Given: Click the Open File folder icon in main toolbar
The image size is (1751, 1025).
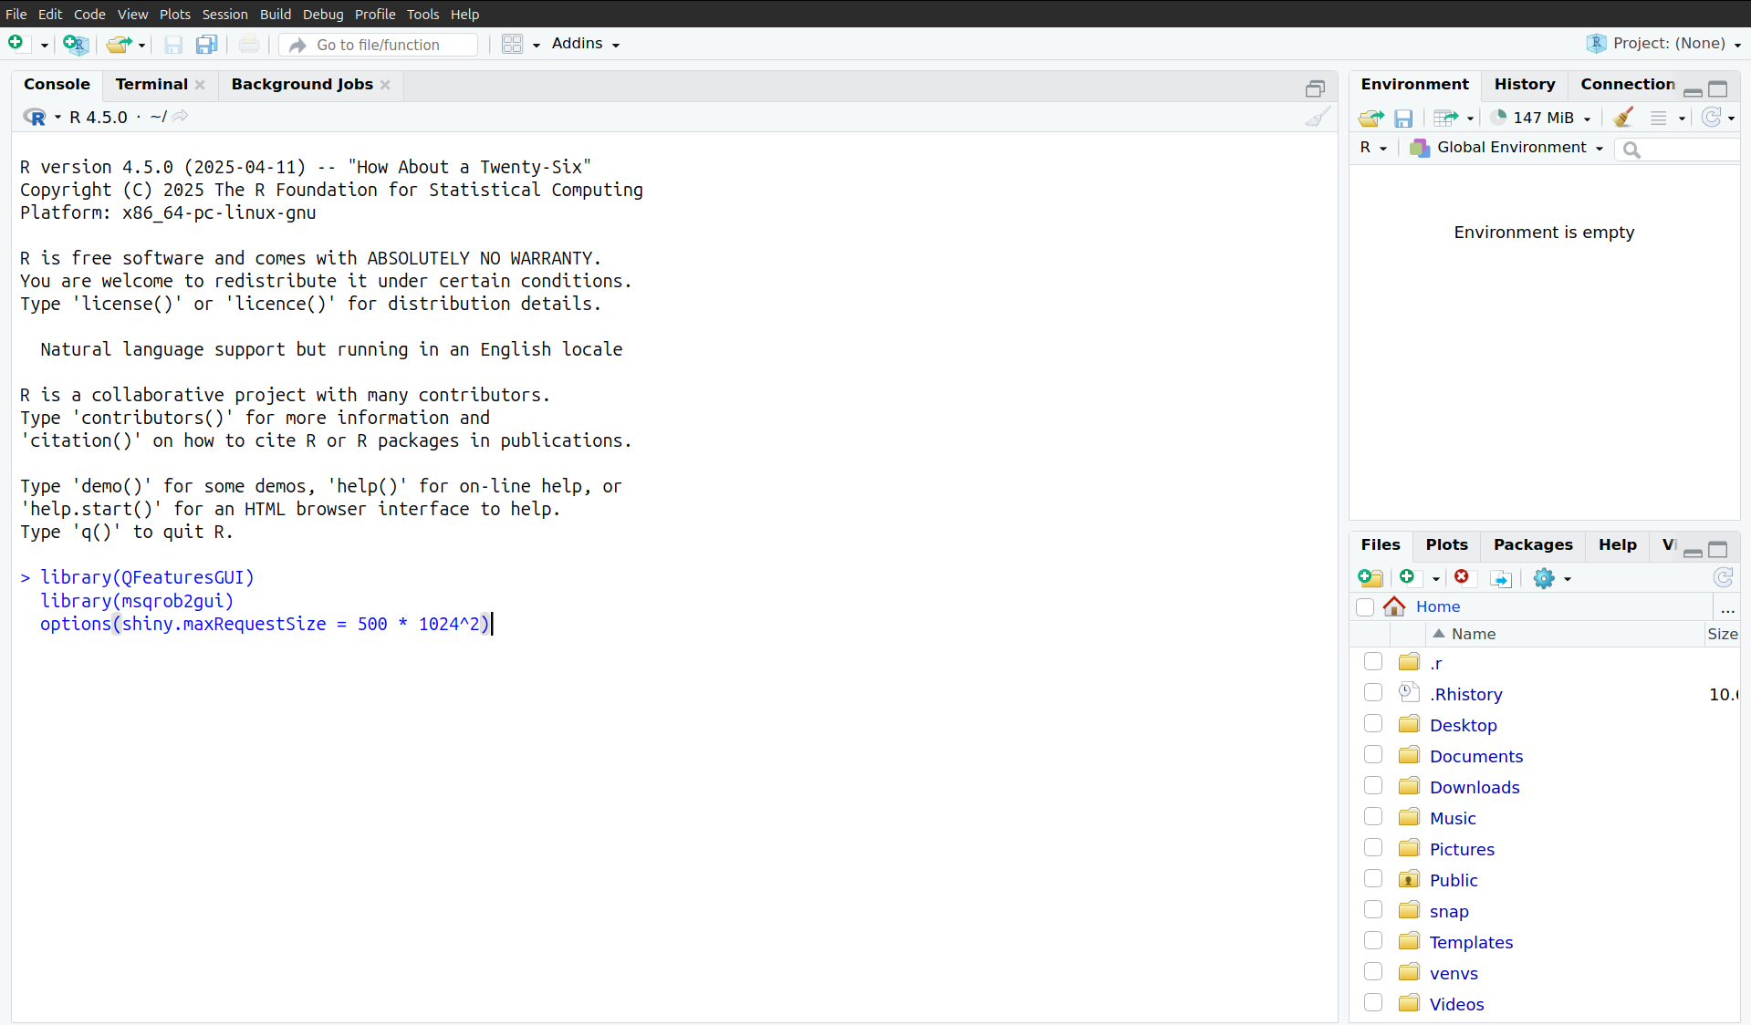Looking at the screenshot, I should pyautogui.click(x=118, y=44).
